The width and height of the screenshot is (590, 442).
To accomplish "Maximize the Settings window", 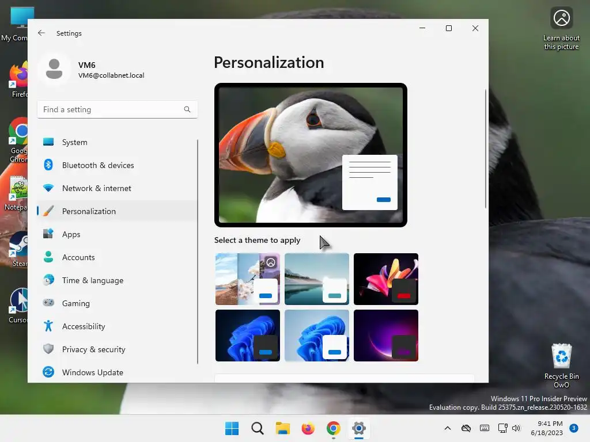I will click(x=448, y=28).
